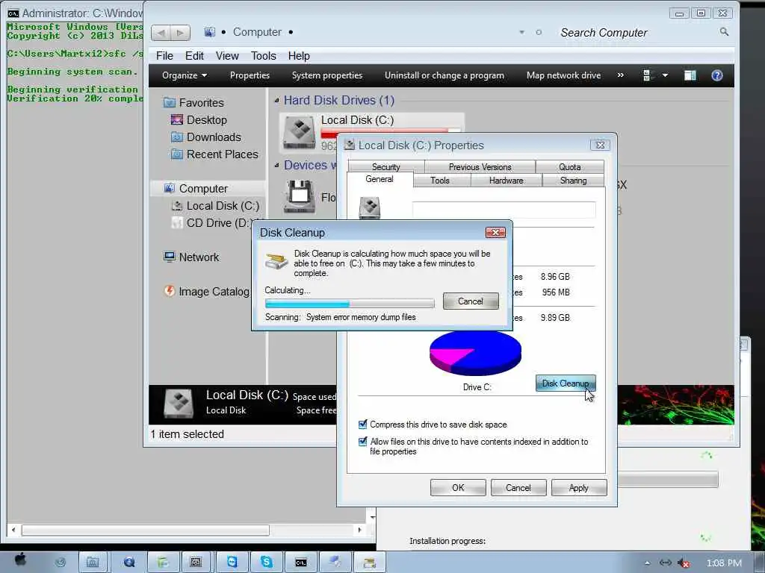Switch to the Previous Versions tab
The image size is (765, 573).
coord(480,166)
